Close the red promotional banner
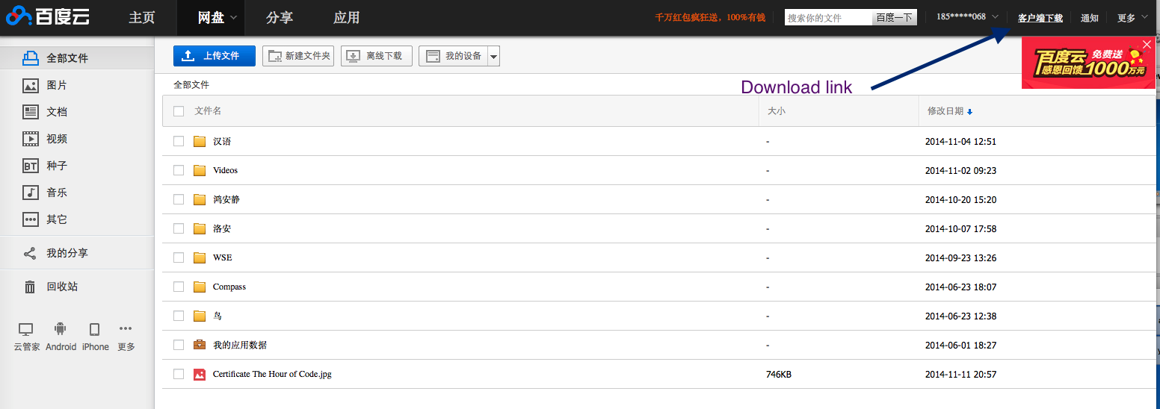The image size is (1160, 409). [1147, 45]
